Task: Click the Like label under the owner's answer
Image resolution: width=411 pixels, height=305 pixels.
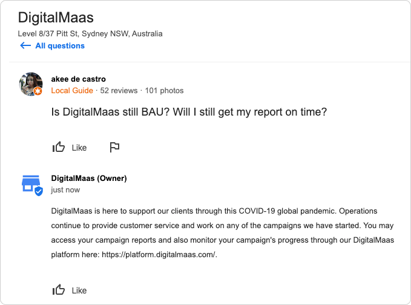Action: coord(79,290)
